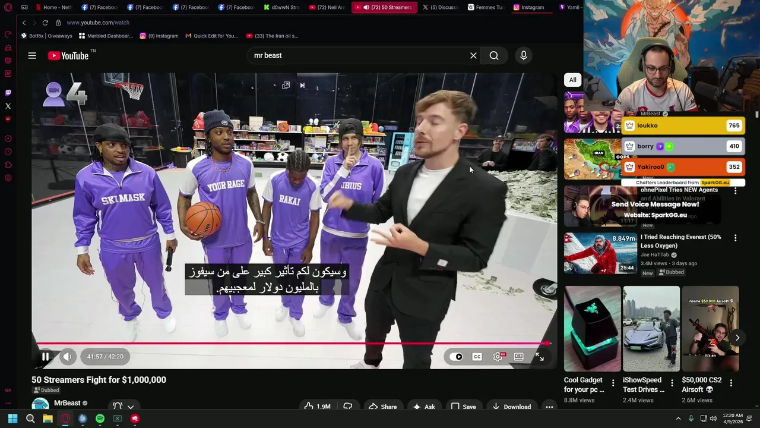760x428 pixels.
Task: Mute the video player volume
Action: click(68, 357)
